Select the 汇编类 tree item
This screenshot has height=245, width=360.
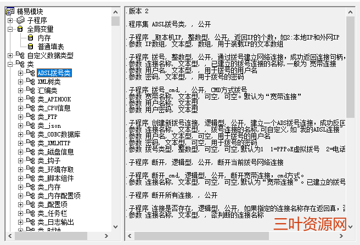click(x=47, y=90)
